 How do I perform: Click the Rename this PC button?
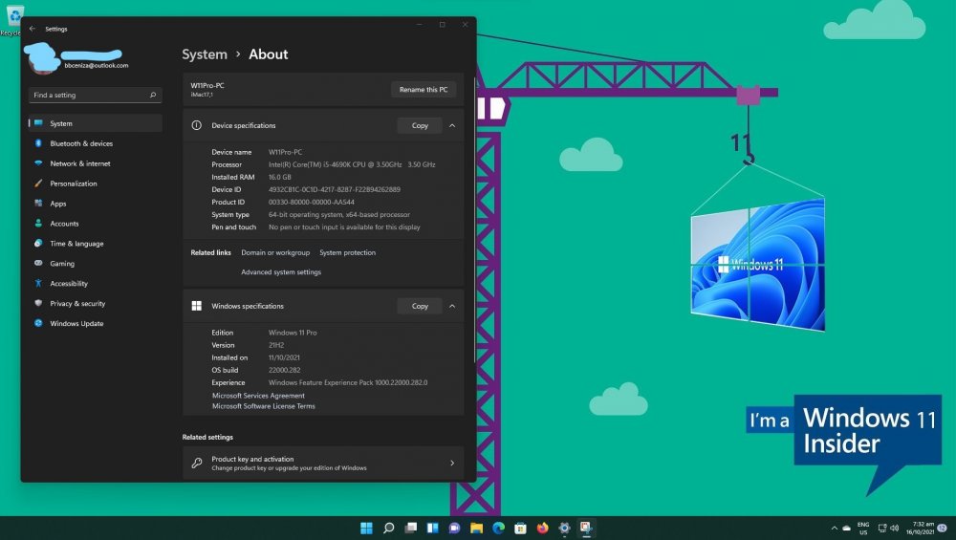pos(424,90)
